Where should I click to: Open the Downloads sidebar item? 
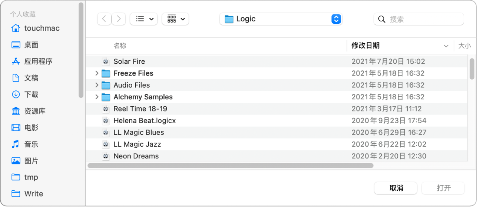point(31,94)
